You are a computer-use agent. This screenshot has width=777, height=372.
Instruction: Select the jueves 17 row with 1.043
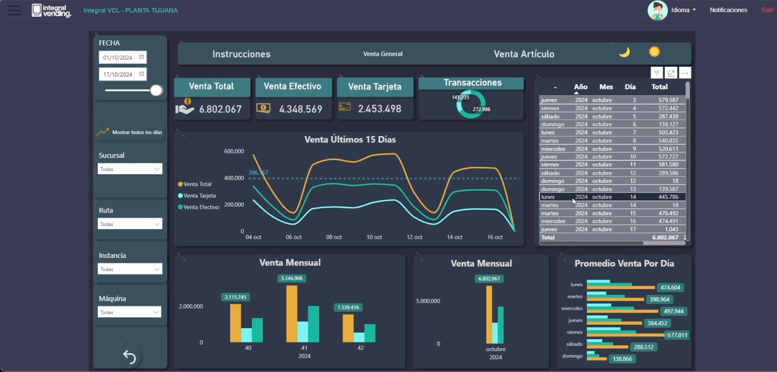(612, 229)
